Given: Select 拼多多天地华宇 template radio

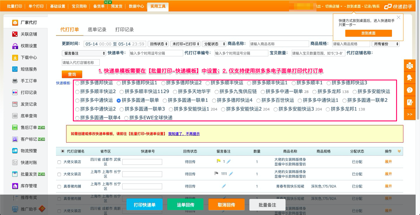Looking at the screenshot, I should pyautogui.click(x=175, y=92).
